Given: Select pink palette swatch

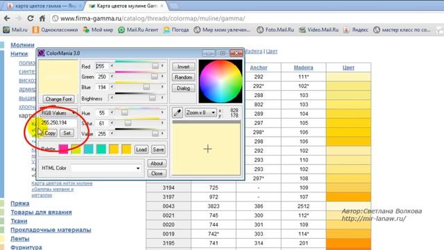Looking at the screenshot, I should [63, 149].
